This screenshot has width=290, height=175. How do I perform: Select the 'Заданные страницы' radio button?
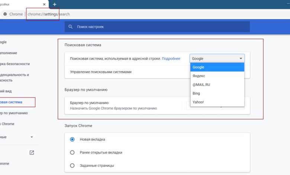72,165
